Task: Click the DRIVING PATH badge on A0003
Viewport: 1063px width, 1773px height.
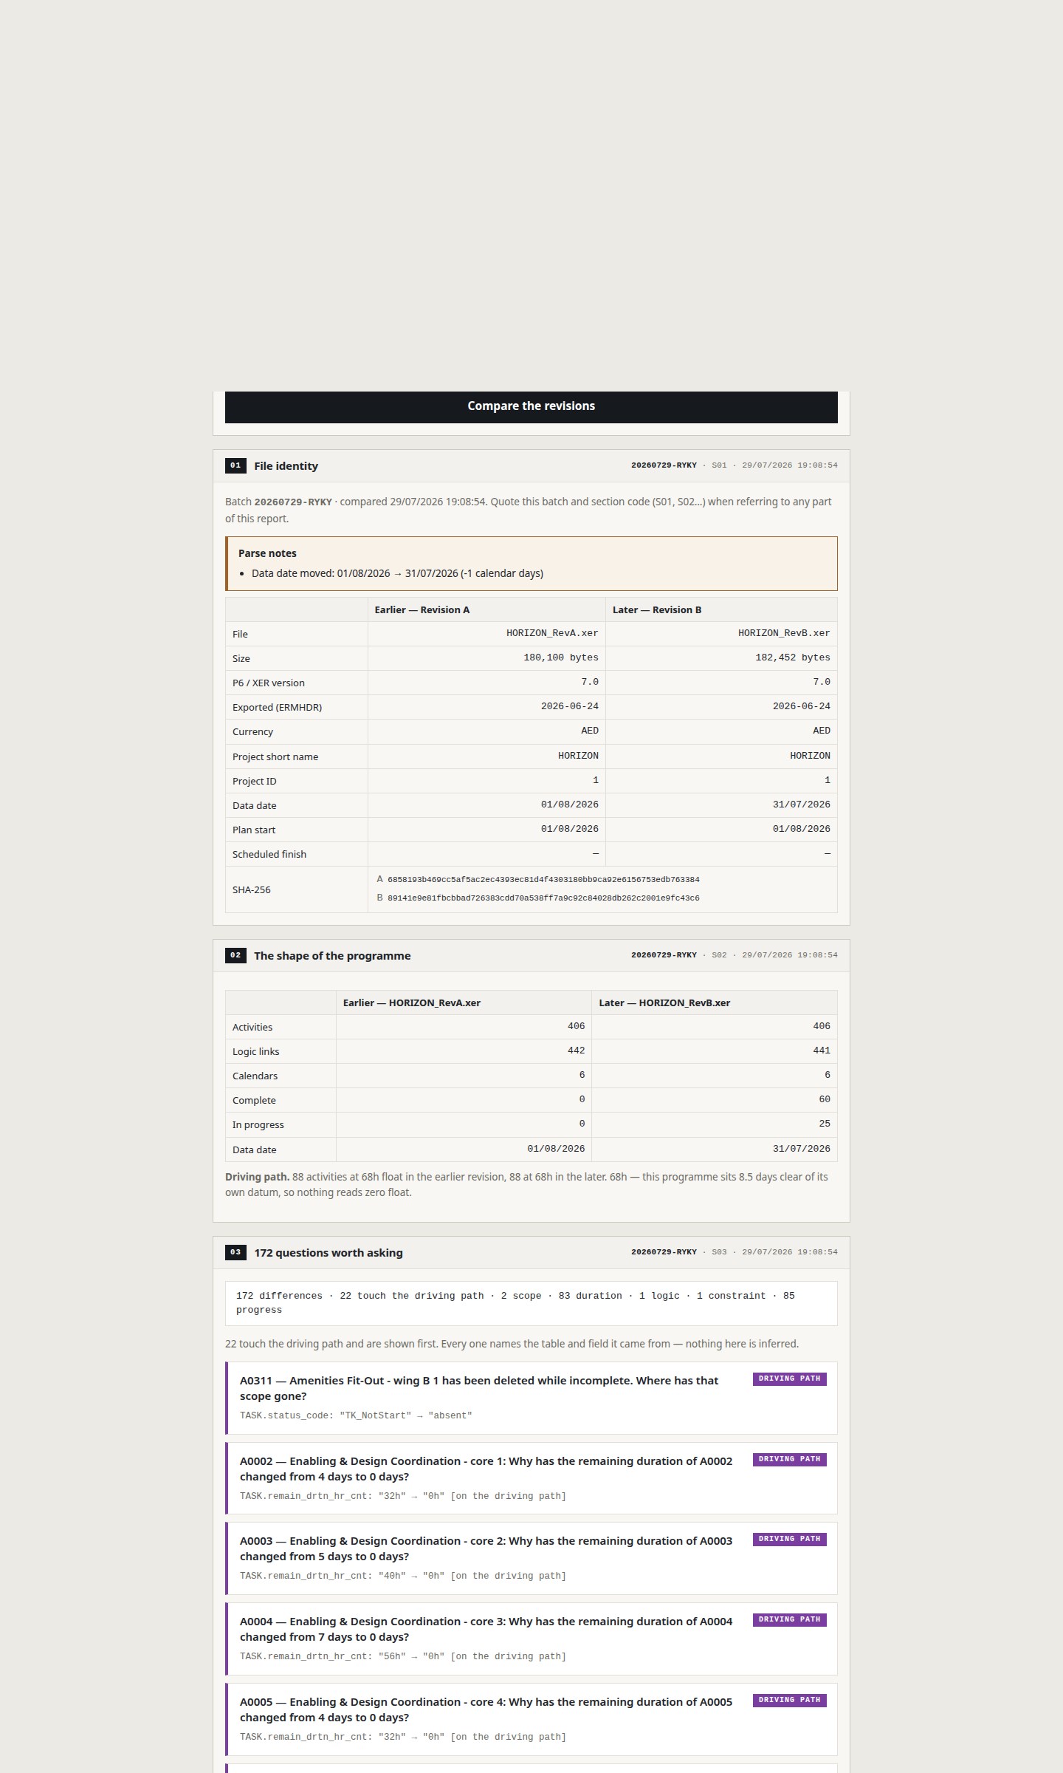Action: (x=790, y=1540)
